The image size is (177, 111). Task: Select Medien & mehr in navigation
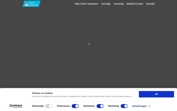click(x=135, y=4)
